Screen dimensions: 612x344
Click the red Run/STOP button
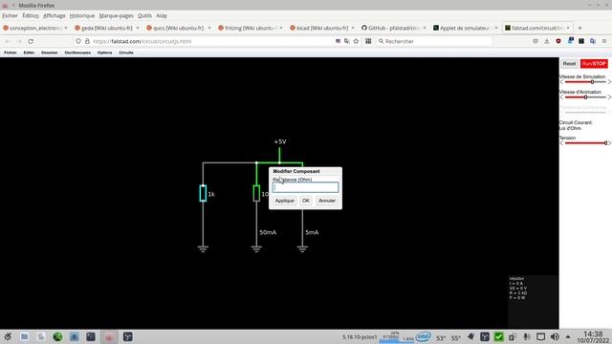(594, 64)
